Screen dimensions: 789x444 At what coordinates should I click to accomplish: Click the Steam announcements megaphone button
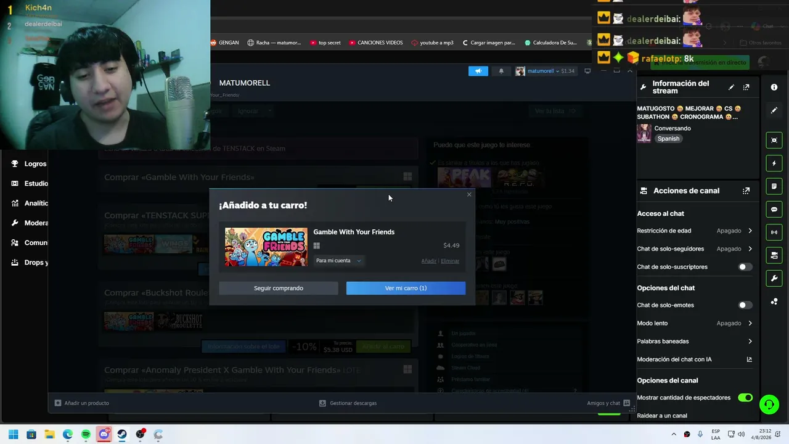(x=478, y=71)
